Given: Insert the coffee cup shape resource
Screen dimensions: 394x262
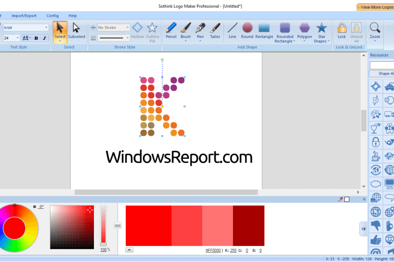Looking at the screenshot, I should pos(376,156).
